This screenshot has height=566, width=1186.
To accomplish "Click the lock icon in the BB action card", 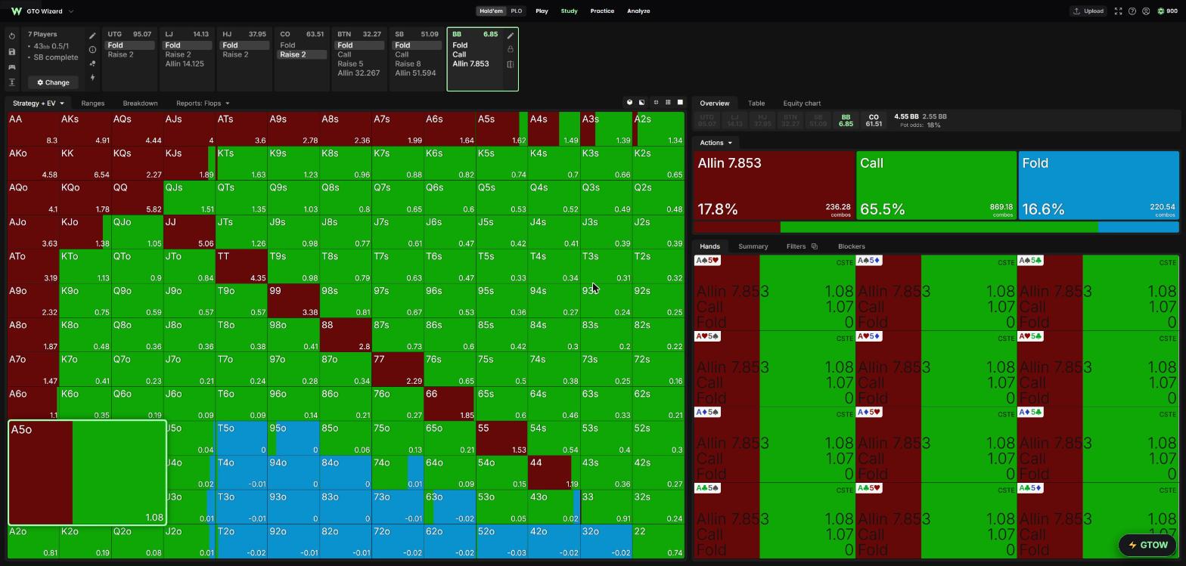I will click(x=511, y=50).
